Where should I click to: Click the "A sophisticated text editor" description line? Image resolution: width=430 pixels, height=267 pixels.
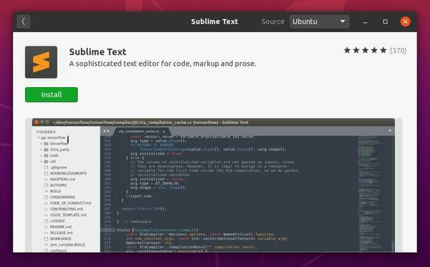(x=163, y=64)
